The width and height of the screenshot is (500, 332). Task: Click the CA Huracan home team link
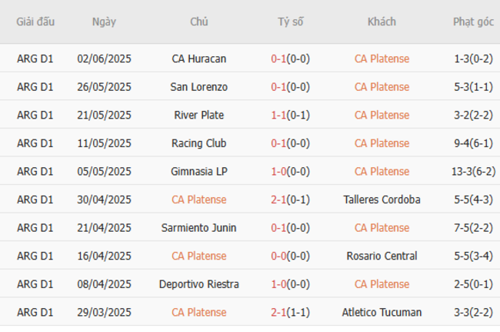point(198,59)
